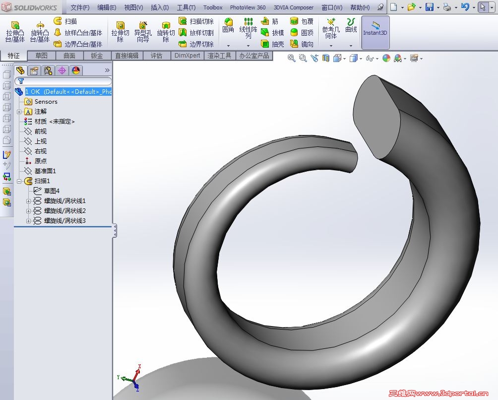498x400 pixels.
Task: Select the 旋转凸台/基体 revolve boss tool
Action: [x=40, y=32]
